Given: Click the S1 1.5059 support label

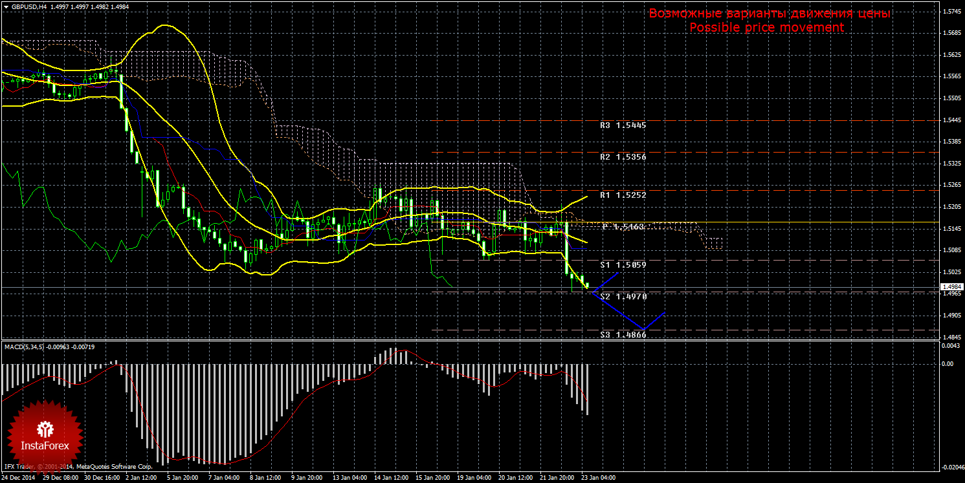Looking at the screenshot, I should pos(623,264).
